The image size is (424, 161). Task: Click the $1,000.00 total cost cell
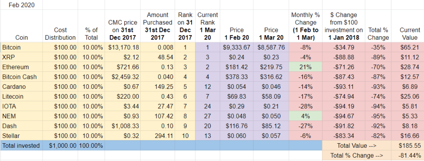point(60,146)
